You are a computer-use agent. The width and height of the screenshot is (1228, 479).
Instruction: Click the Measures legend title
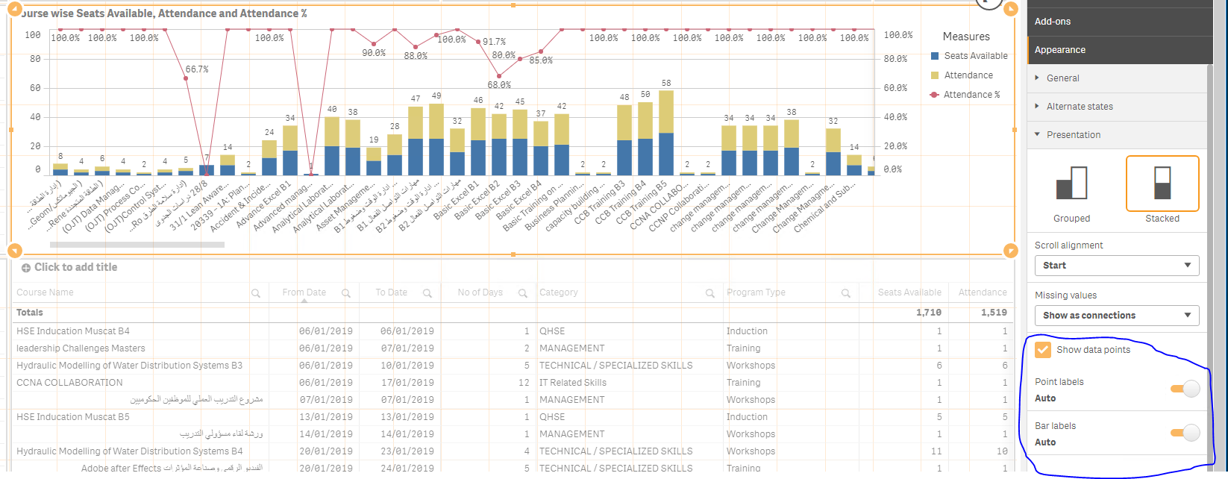966,37
